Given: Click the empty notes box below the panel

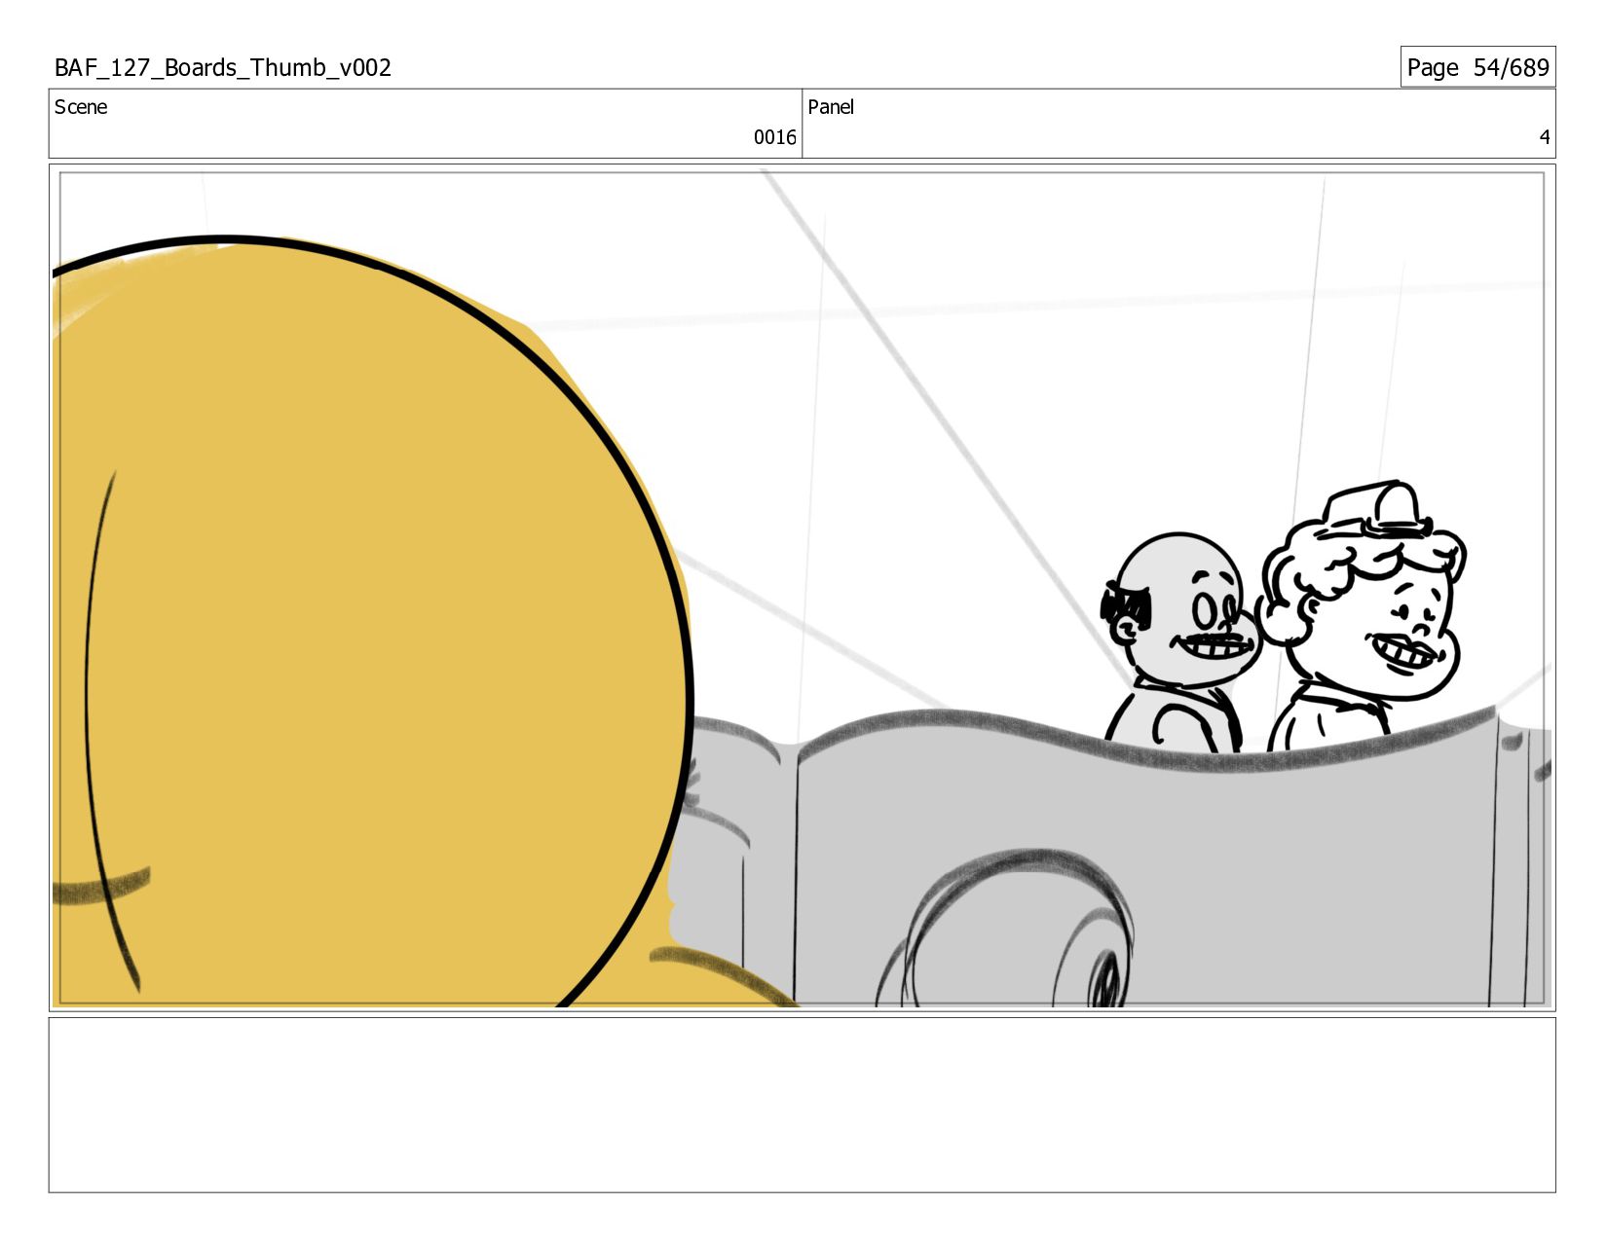Looking at the screenshot, I should 802,1105.
